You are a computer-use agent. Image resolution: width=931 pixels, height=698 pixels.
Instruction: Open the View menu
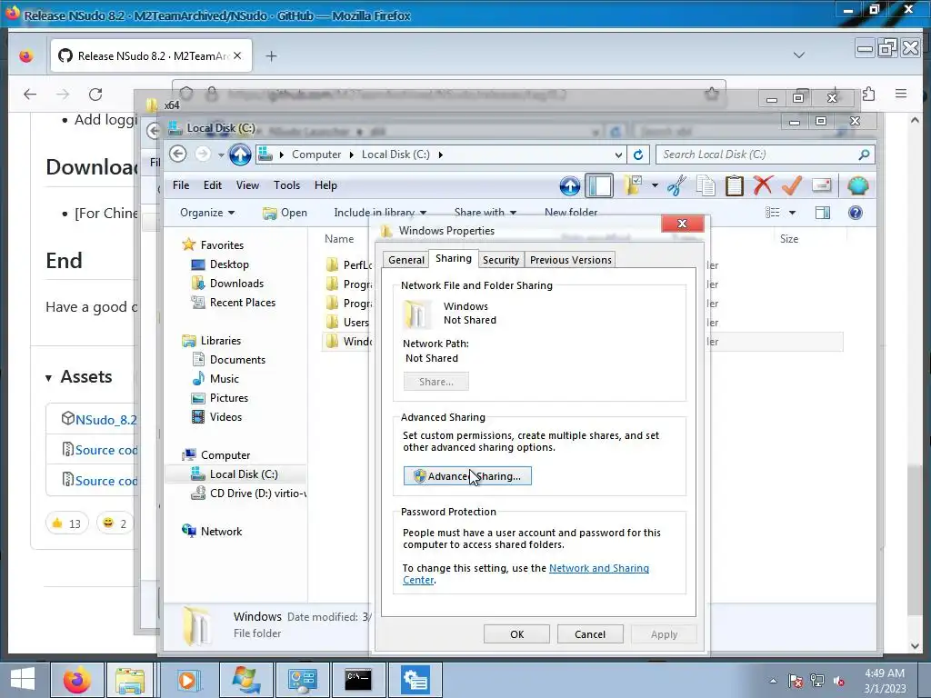[x=247, y=185]
